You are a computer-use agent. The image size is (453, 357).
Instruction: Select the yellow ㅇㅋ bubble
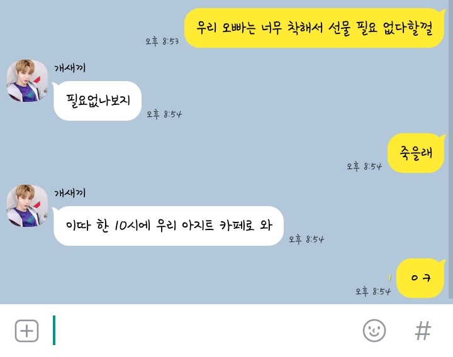click(421, 278)
